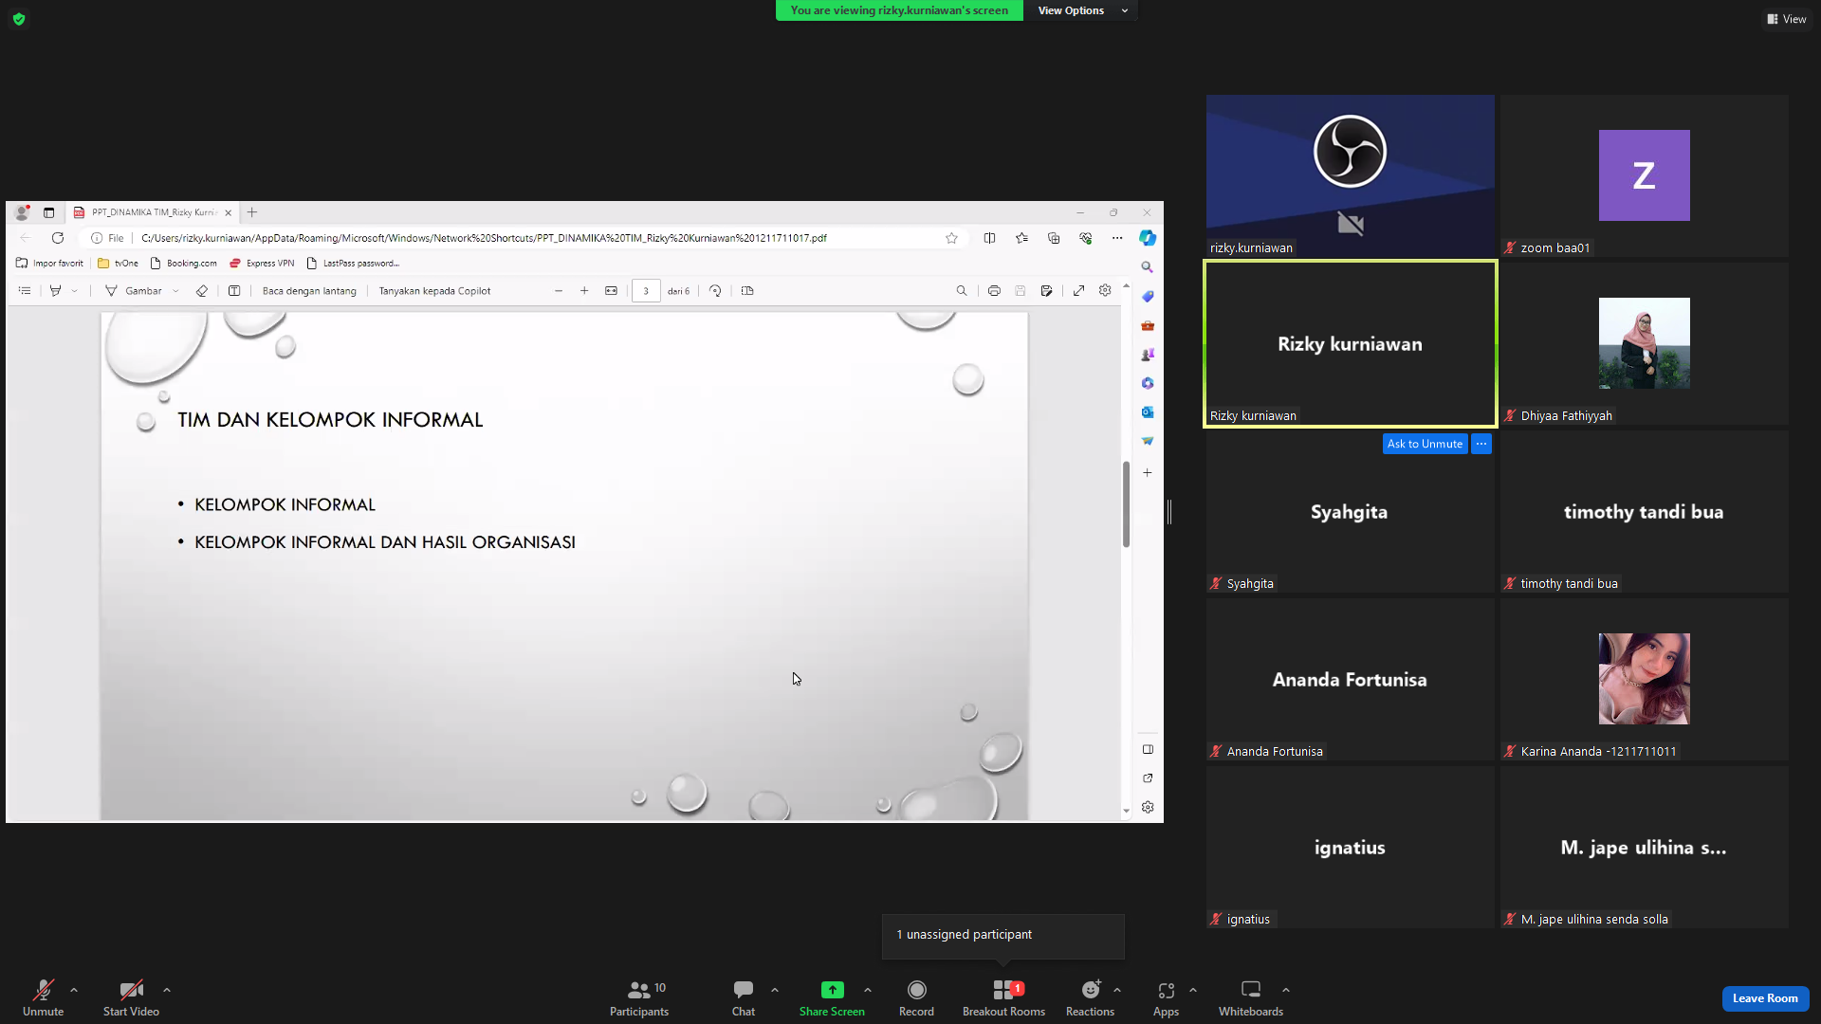
Task: Click the 1 unassigned participant notice
Action: pyautogui.click(x=1002, y=935)
